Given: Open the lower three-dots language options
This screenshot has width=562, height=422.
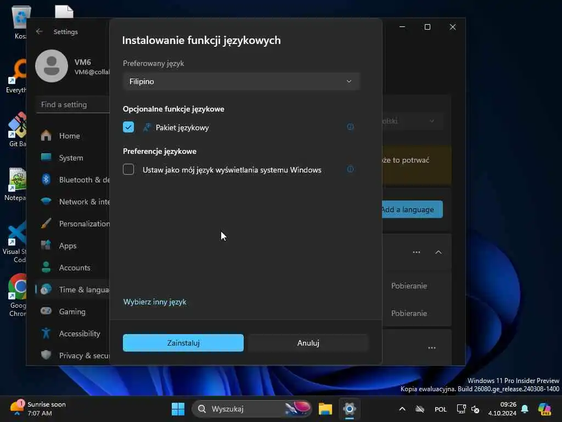Looking at the screenshot, I should (431, 348).
